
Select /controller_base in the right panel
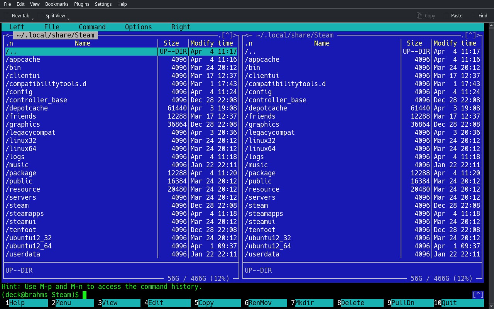tap(362, 100)
